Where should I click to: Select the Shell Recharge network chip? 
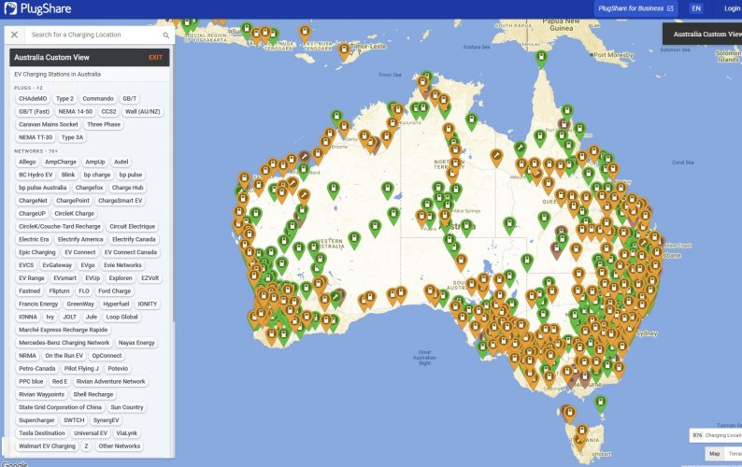[93, 394]
